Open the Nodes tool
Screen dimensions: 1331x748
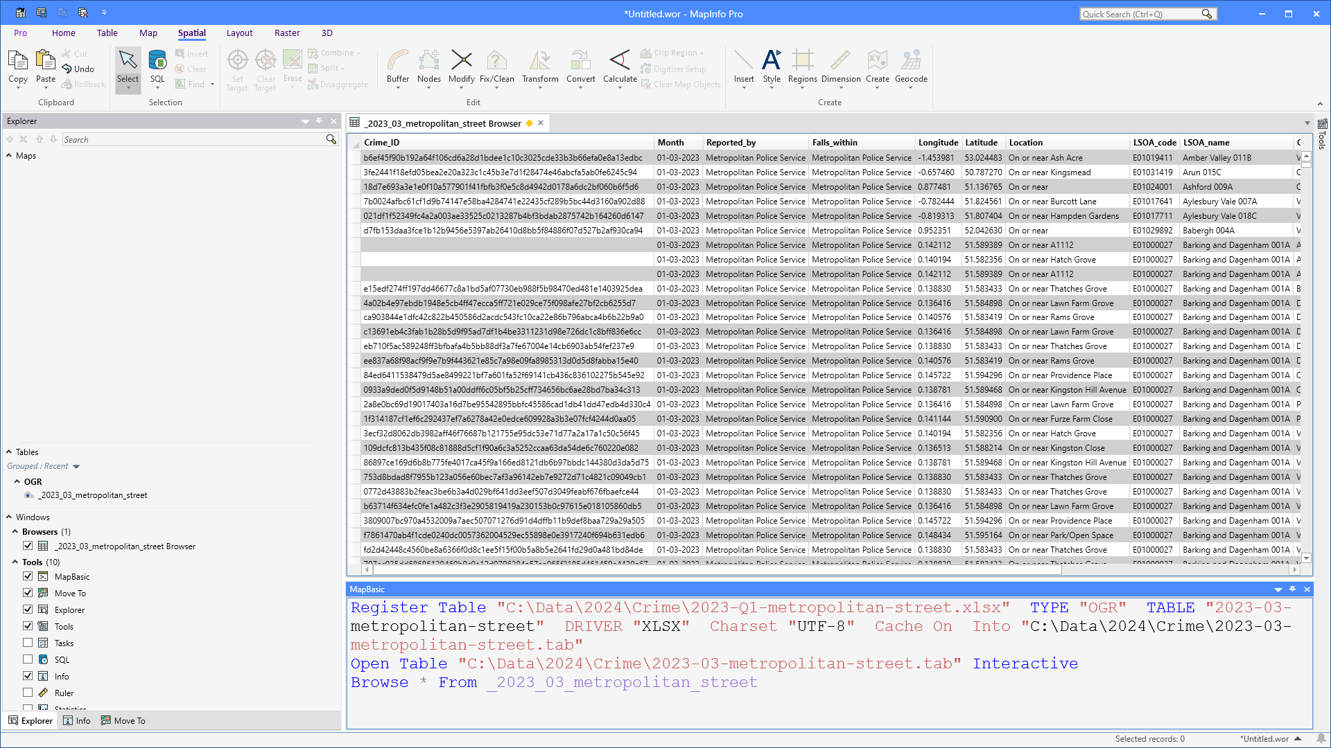tap(429, 67)
